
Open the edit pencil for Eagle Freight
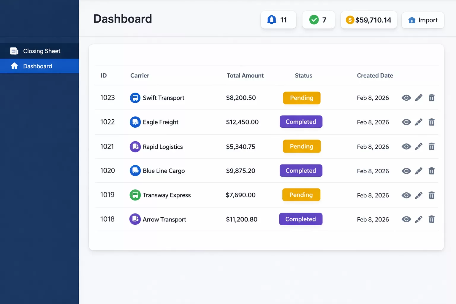(419, 122)
